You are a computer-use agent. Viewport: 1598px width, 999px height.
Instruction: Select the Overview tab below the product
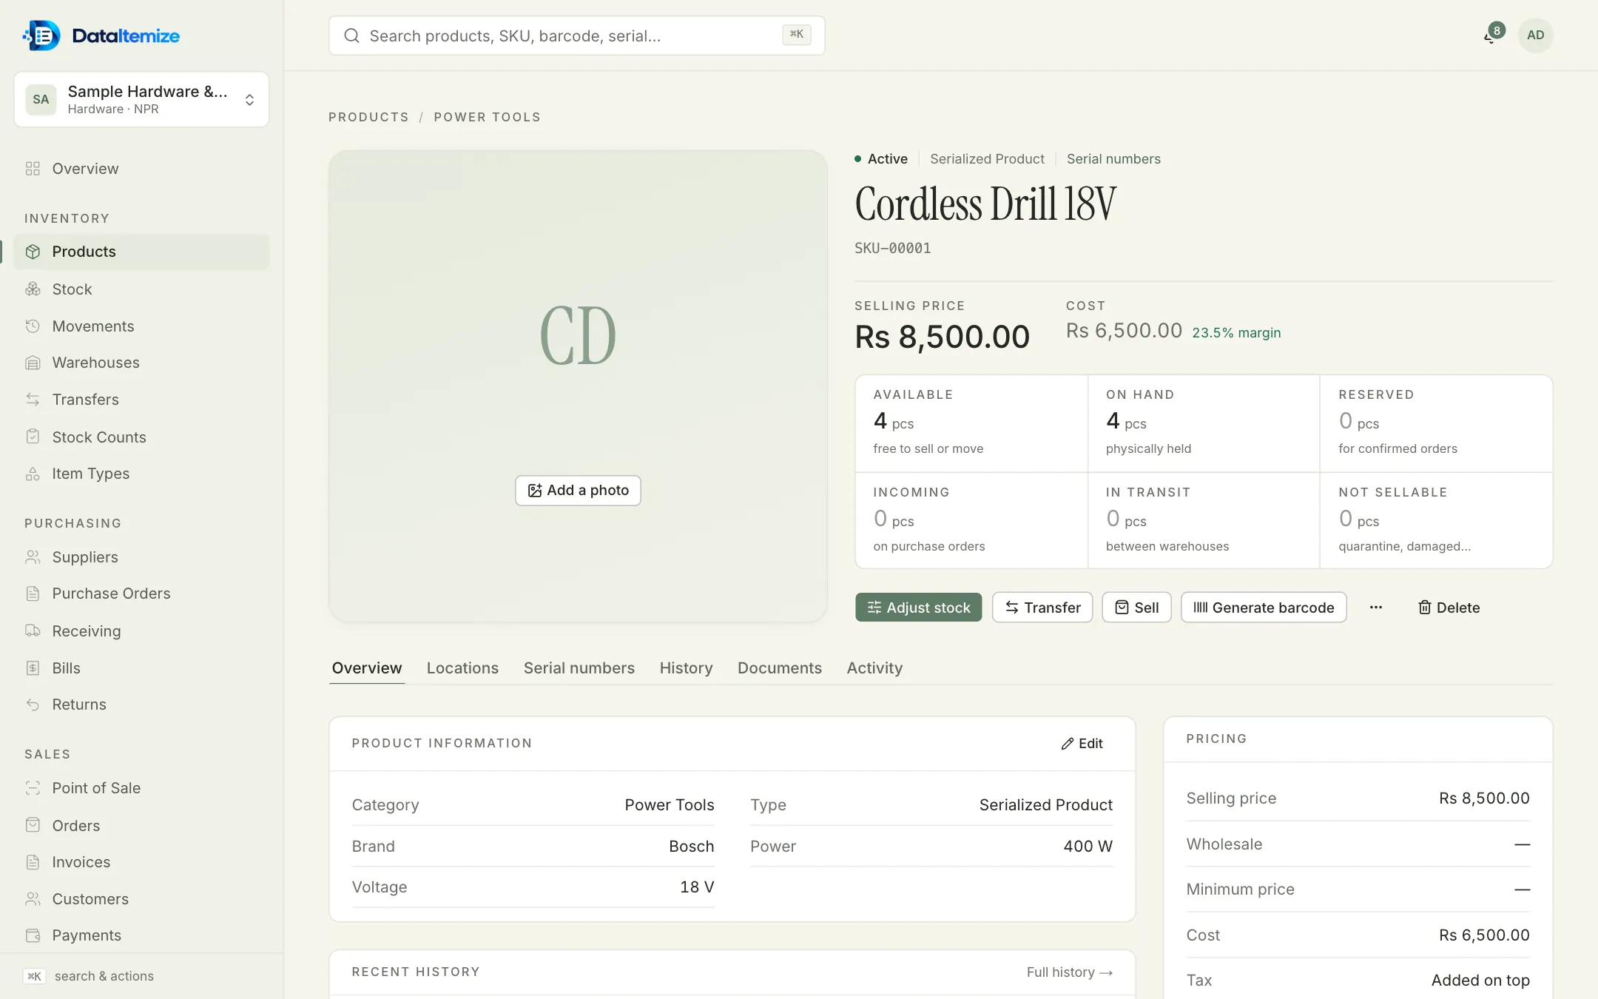coord(367,668)
